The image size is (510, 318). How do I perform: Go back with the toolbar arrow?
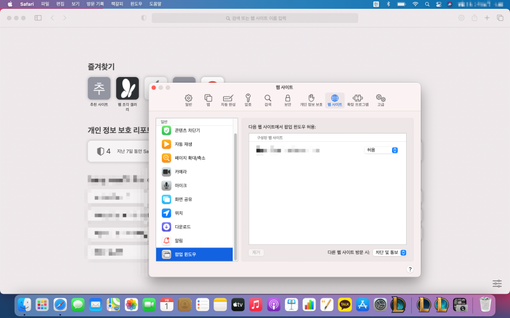(52, 18)
